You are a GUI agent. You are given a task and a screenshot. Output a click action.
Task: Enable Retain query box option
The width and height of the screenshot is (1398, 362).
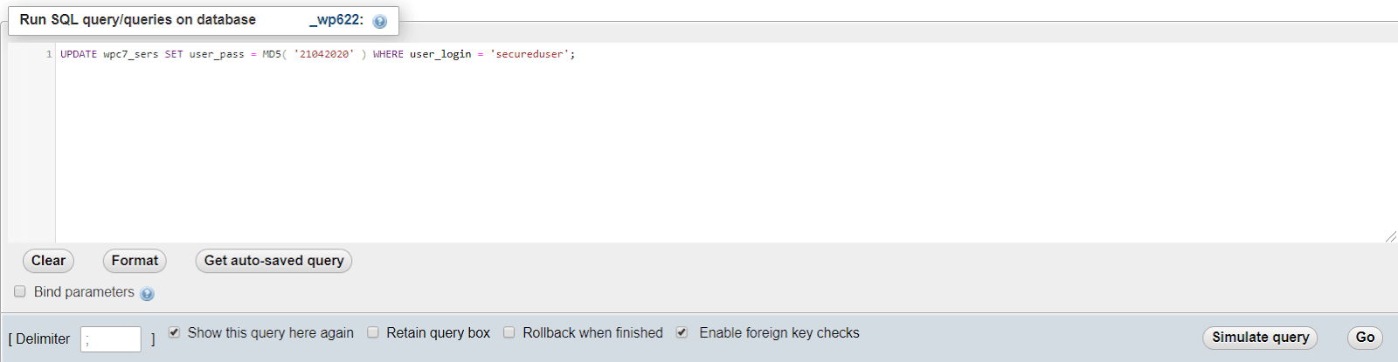click(373, 332)
